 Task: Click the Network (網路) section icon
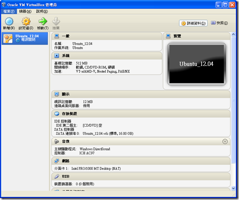[x=56, y=161]
